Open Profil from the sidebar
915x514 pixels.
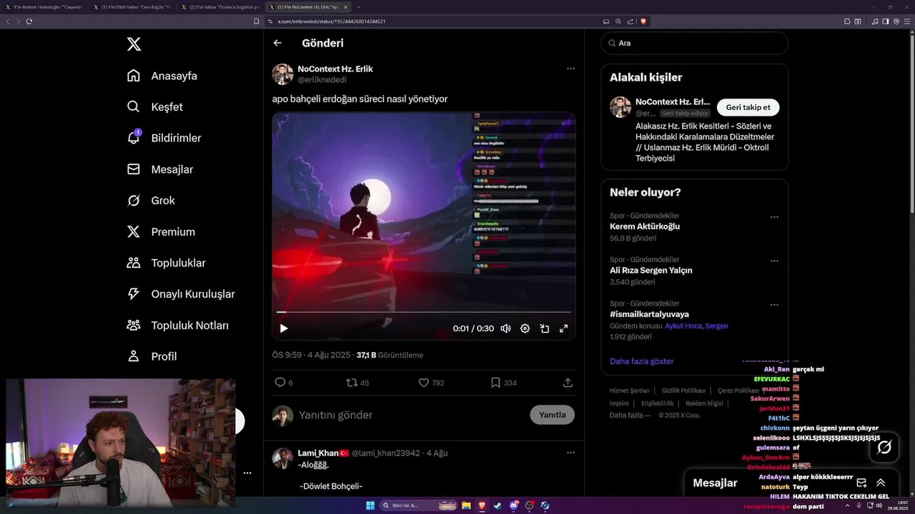152,356
